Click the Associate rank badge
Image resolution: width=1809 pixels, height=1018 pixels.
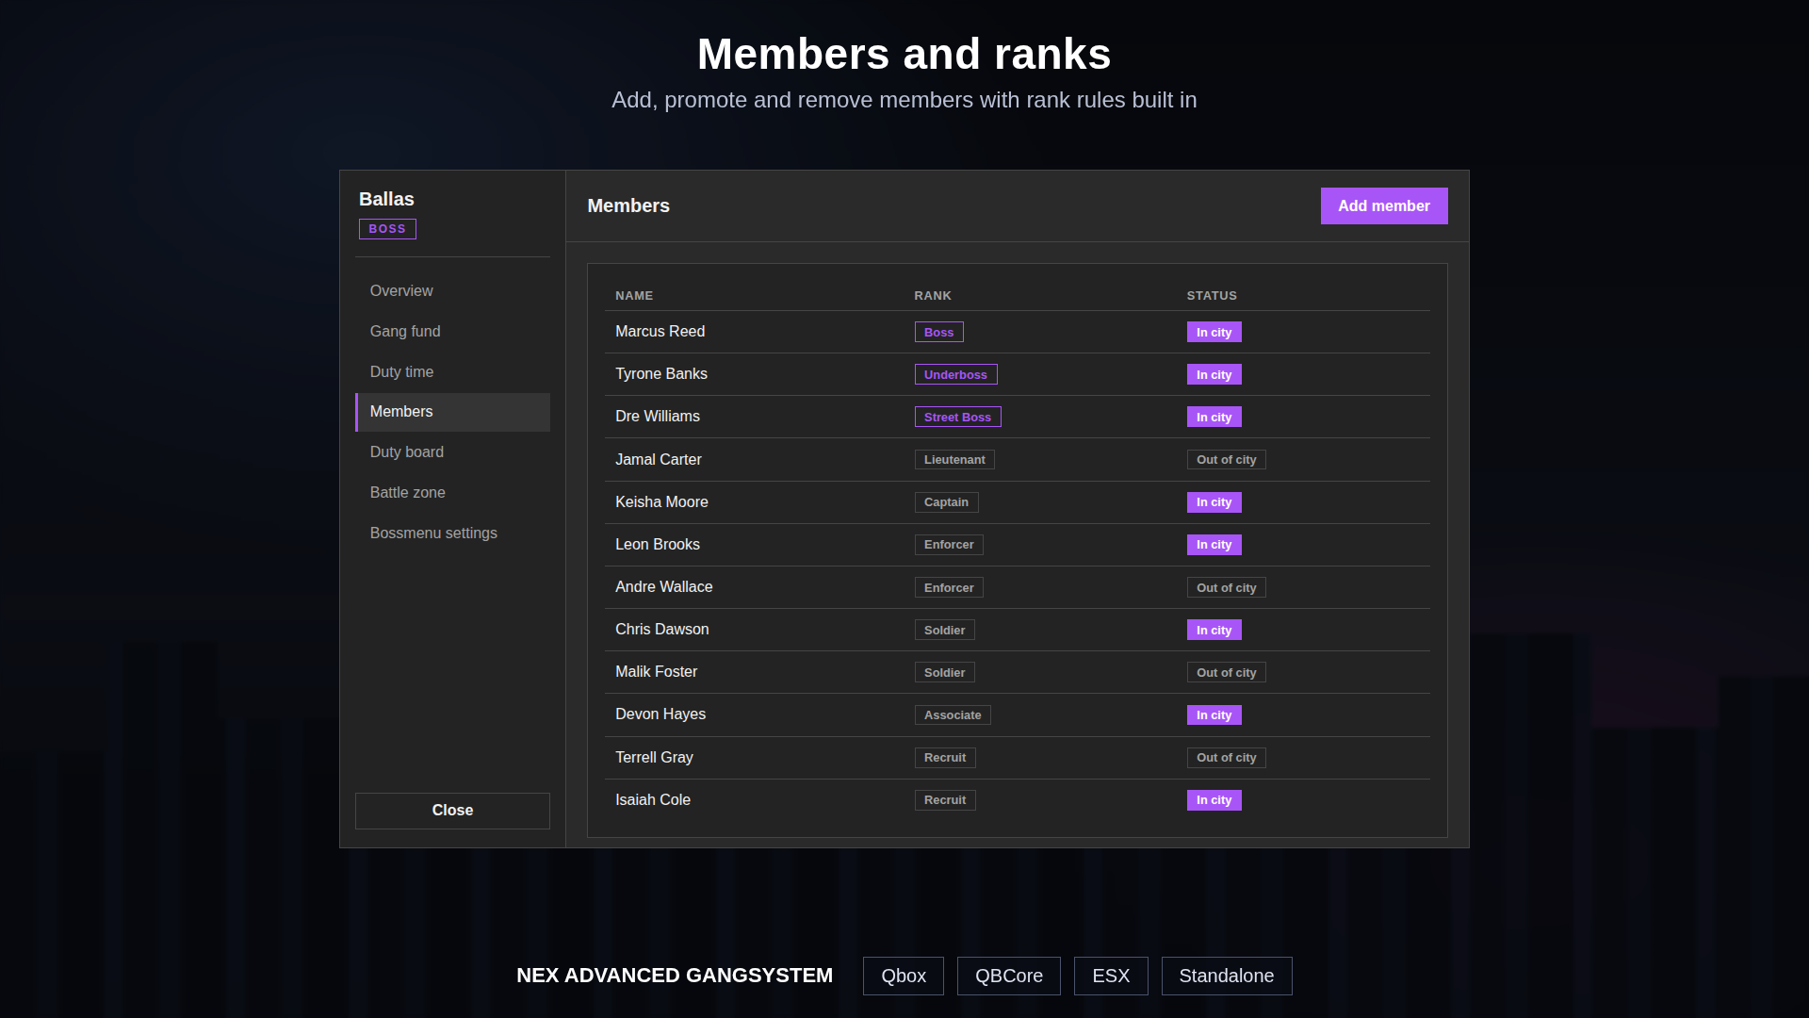pyautogui.click(x=953, y=715)
